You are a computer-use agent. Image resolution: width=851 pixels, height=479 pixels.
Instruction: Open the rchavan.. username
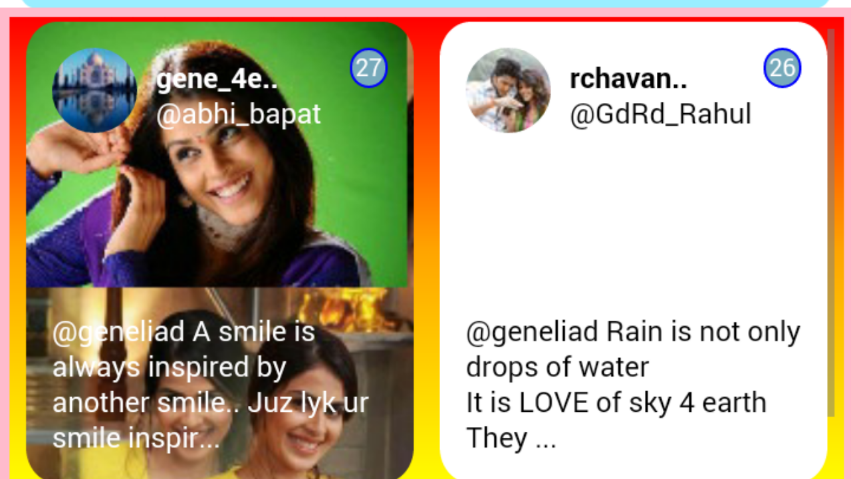coord(629,79)
